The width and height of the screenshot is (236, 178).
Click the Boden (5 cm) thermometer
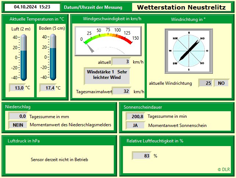(x=53, y=57)
